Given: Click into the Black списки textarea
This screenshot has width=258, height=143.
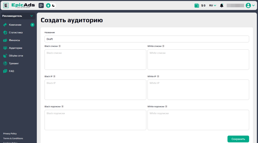Looking at the screenshot, I should pyautogui.click(x=95, y=60).
